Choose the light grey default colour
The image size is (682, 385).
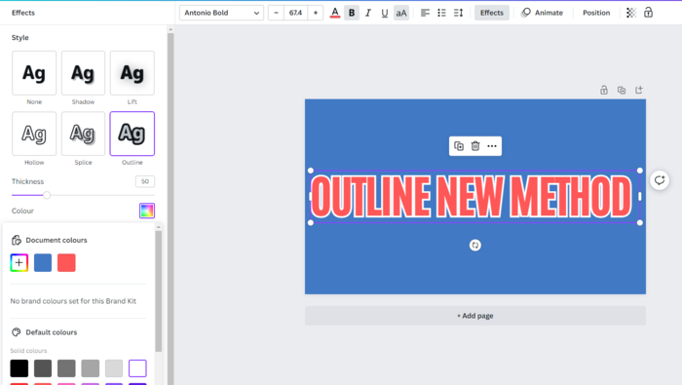[90, 368]
